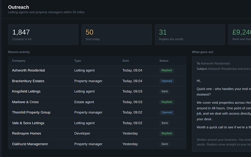Click the Opened badge for Brackenbury Estates
Viewport: 251px width, 157px height.
click(x=167, y=81)
